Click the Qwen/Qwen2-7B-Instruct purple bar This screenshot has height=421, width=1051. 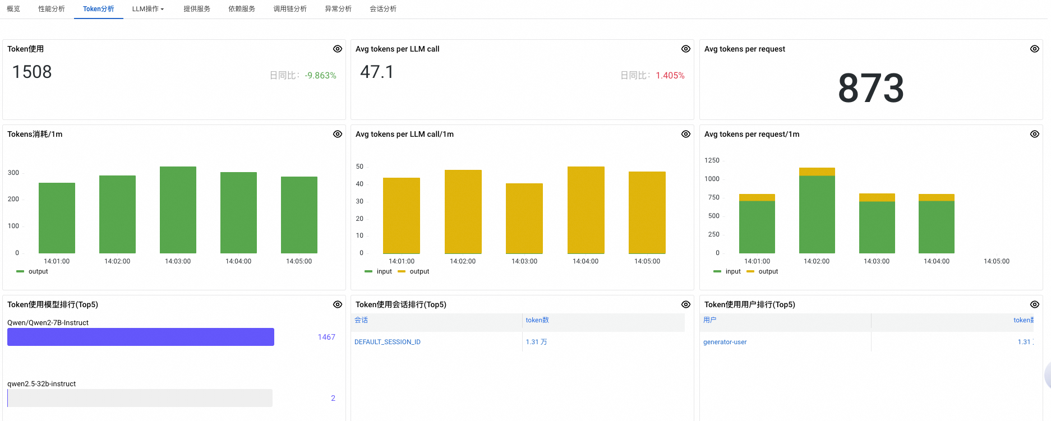click(x=140, y=337)
